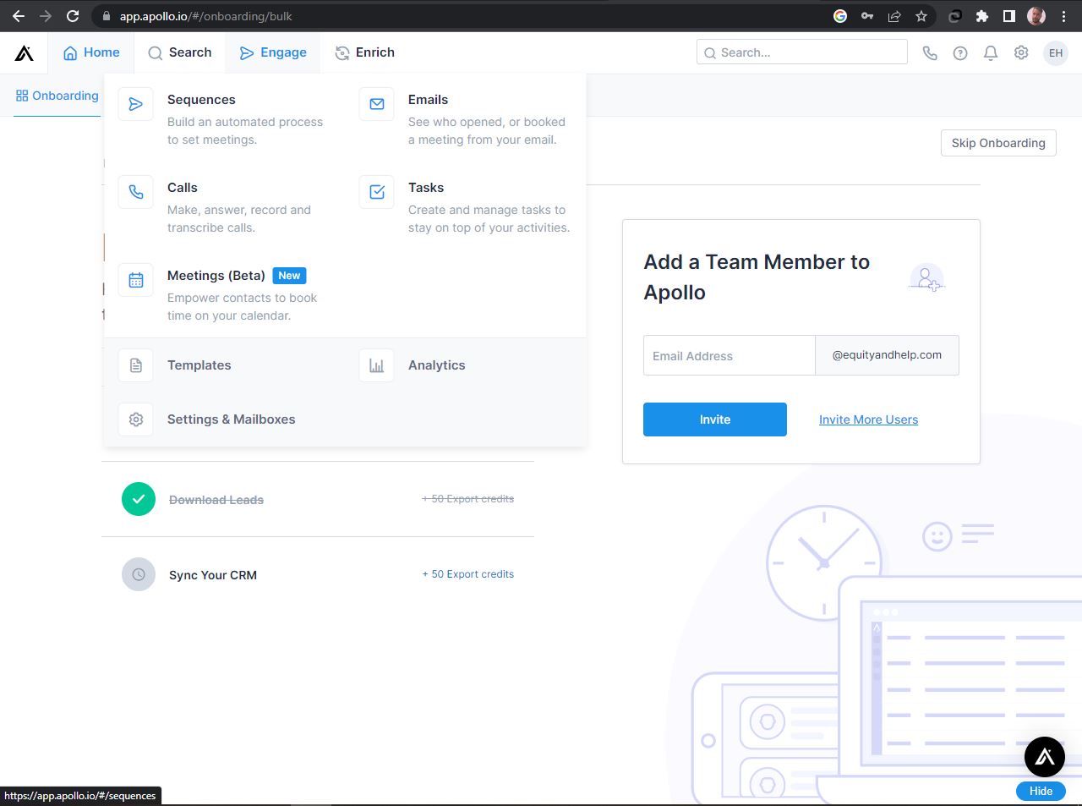Open the Enrich menu
The height and width of the screenshot is (806, 1082).
[365, 52]
